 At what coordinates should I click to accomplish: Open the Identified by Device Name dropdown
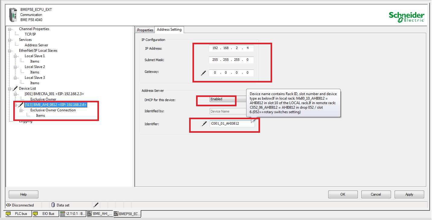coord(228,111)
